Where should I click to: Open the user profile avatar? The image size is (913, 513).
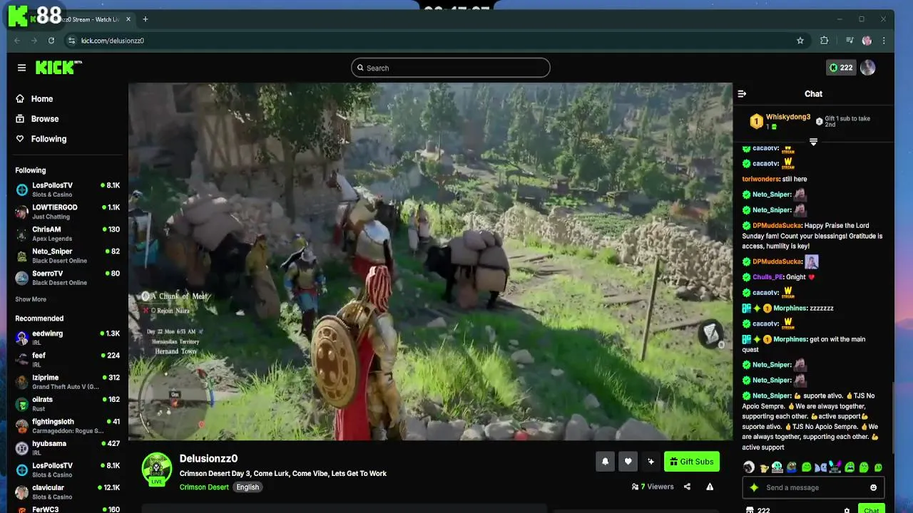click(867, 68)
